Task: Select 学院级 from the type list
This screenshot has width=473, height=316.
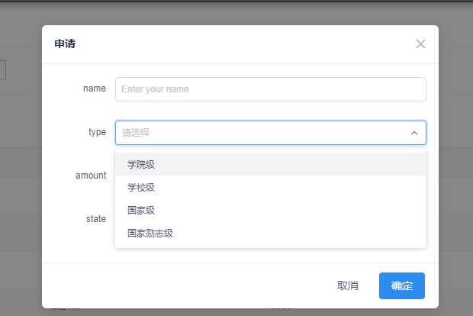Action: tap(271, 165)
